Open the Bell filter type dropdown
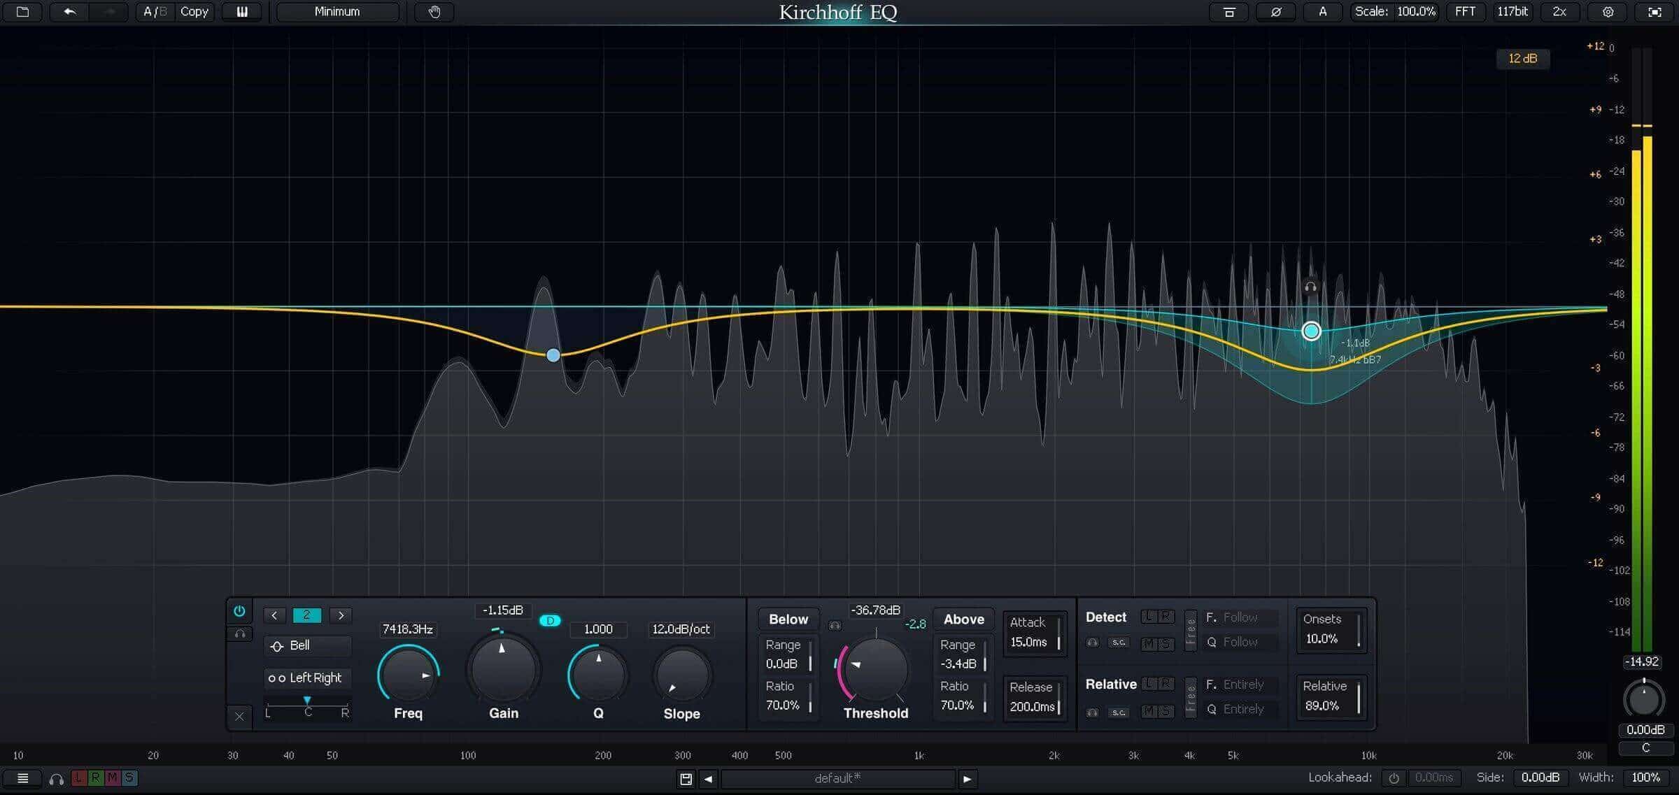 (308, 646)
